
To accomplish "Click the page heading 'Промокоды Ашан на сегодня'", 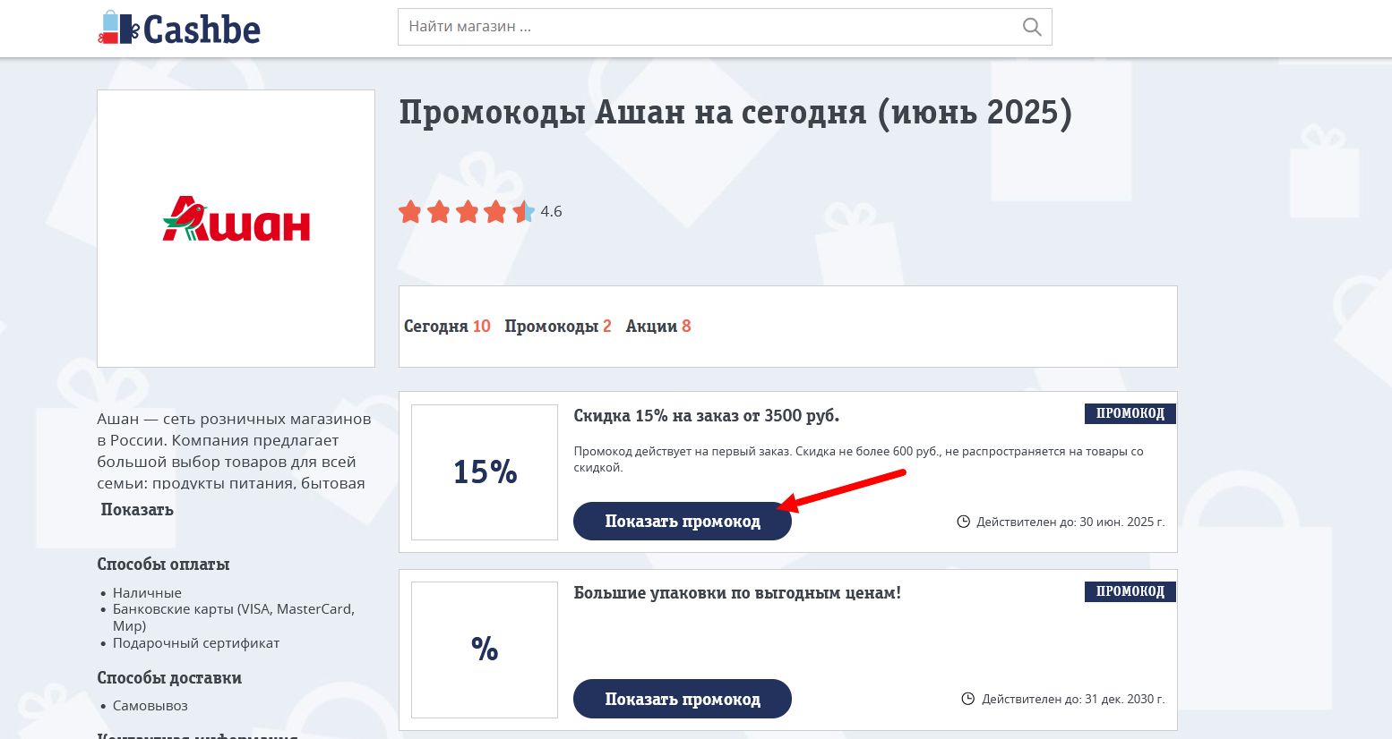I will 735,114.
